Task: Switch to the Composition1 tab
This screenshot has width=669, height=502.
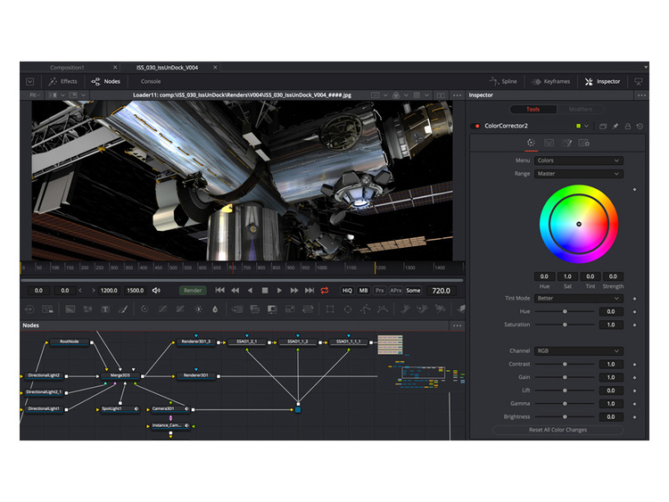Action: point(68,67)
